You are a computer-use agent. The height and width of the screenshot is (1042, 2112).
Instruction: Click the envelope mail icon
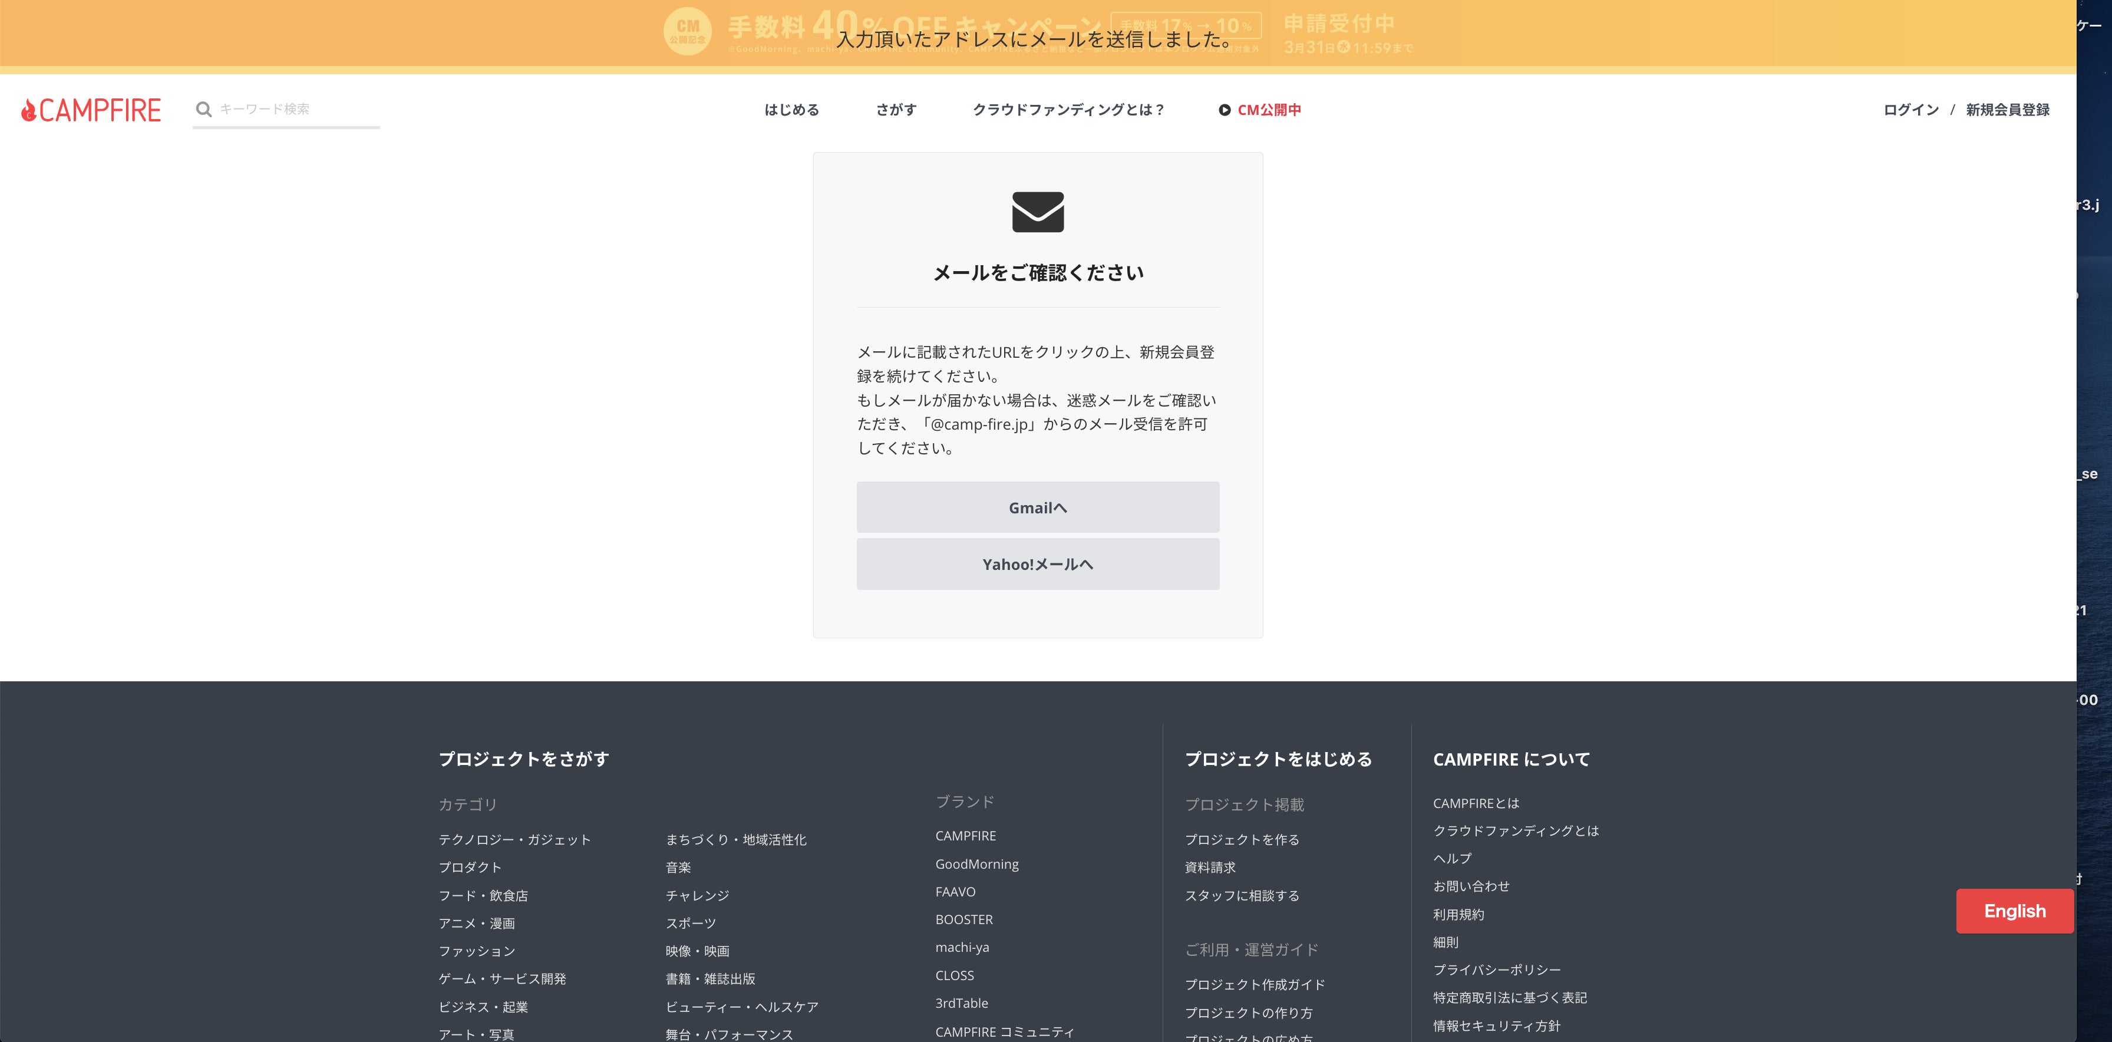point(1037,212)
